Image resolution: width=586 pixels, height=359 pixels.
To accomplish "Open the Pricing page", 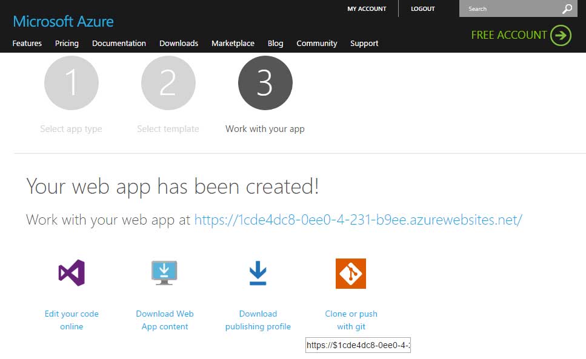I will [x=67, y=44].
